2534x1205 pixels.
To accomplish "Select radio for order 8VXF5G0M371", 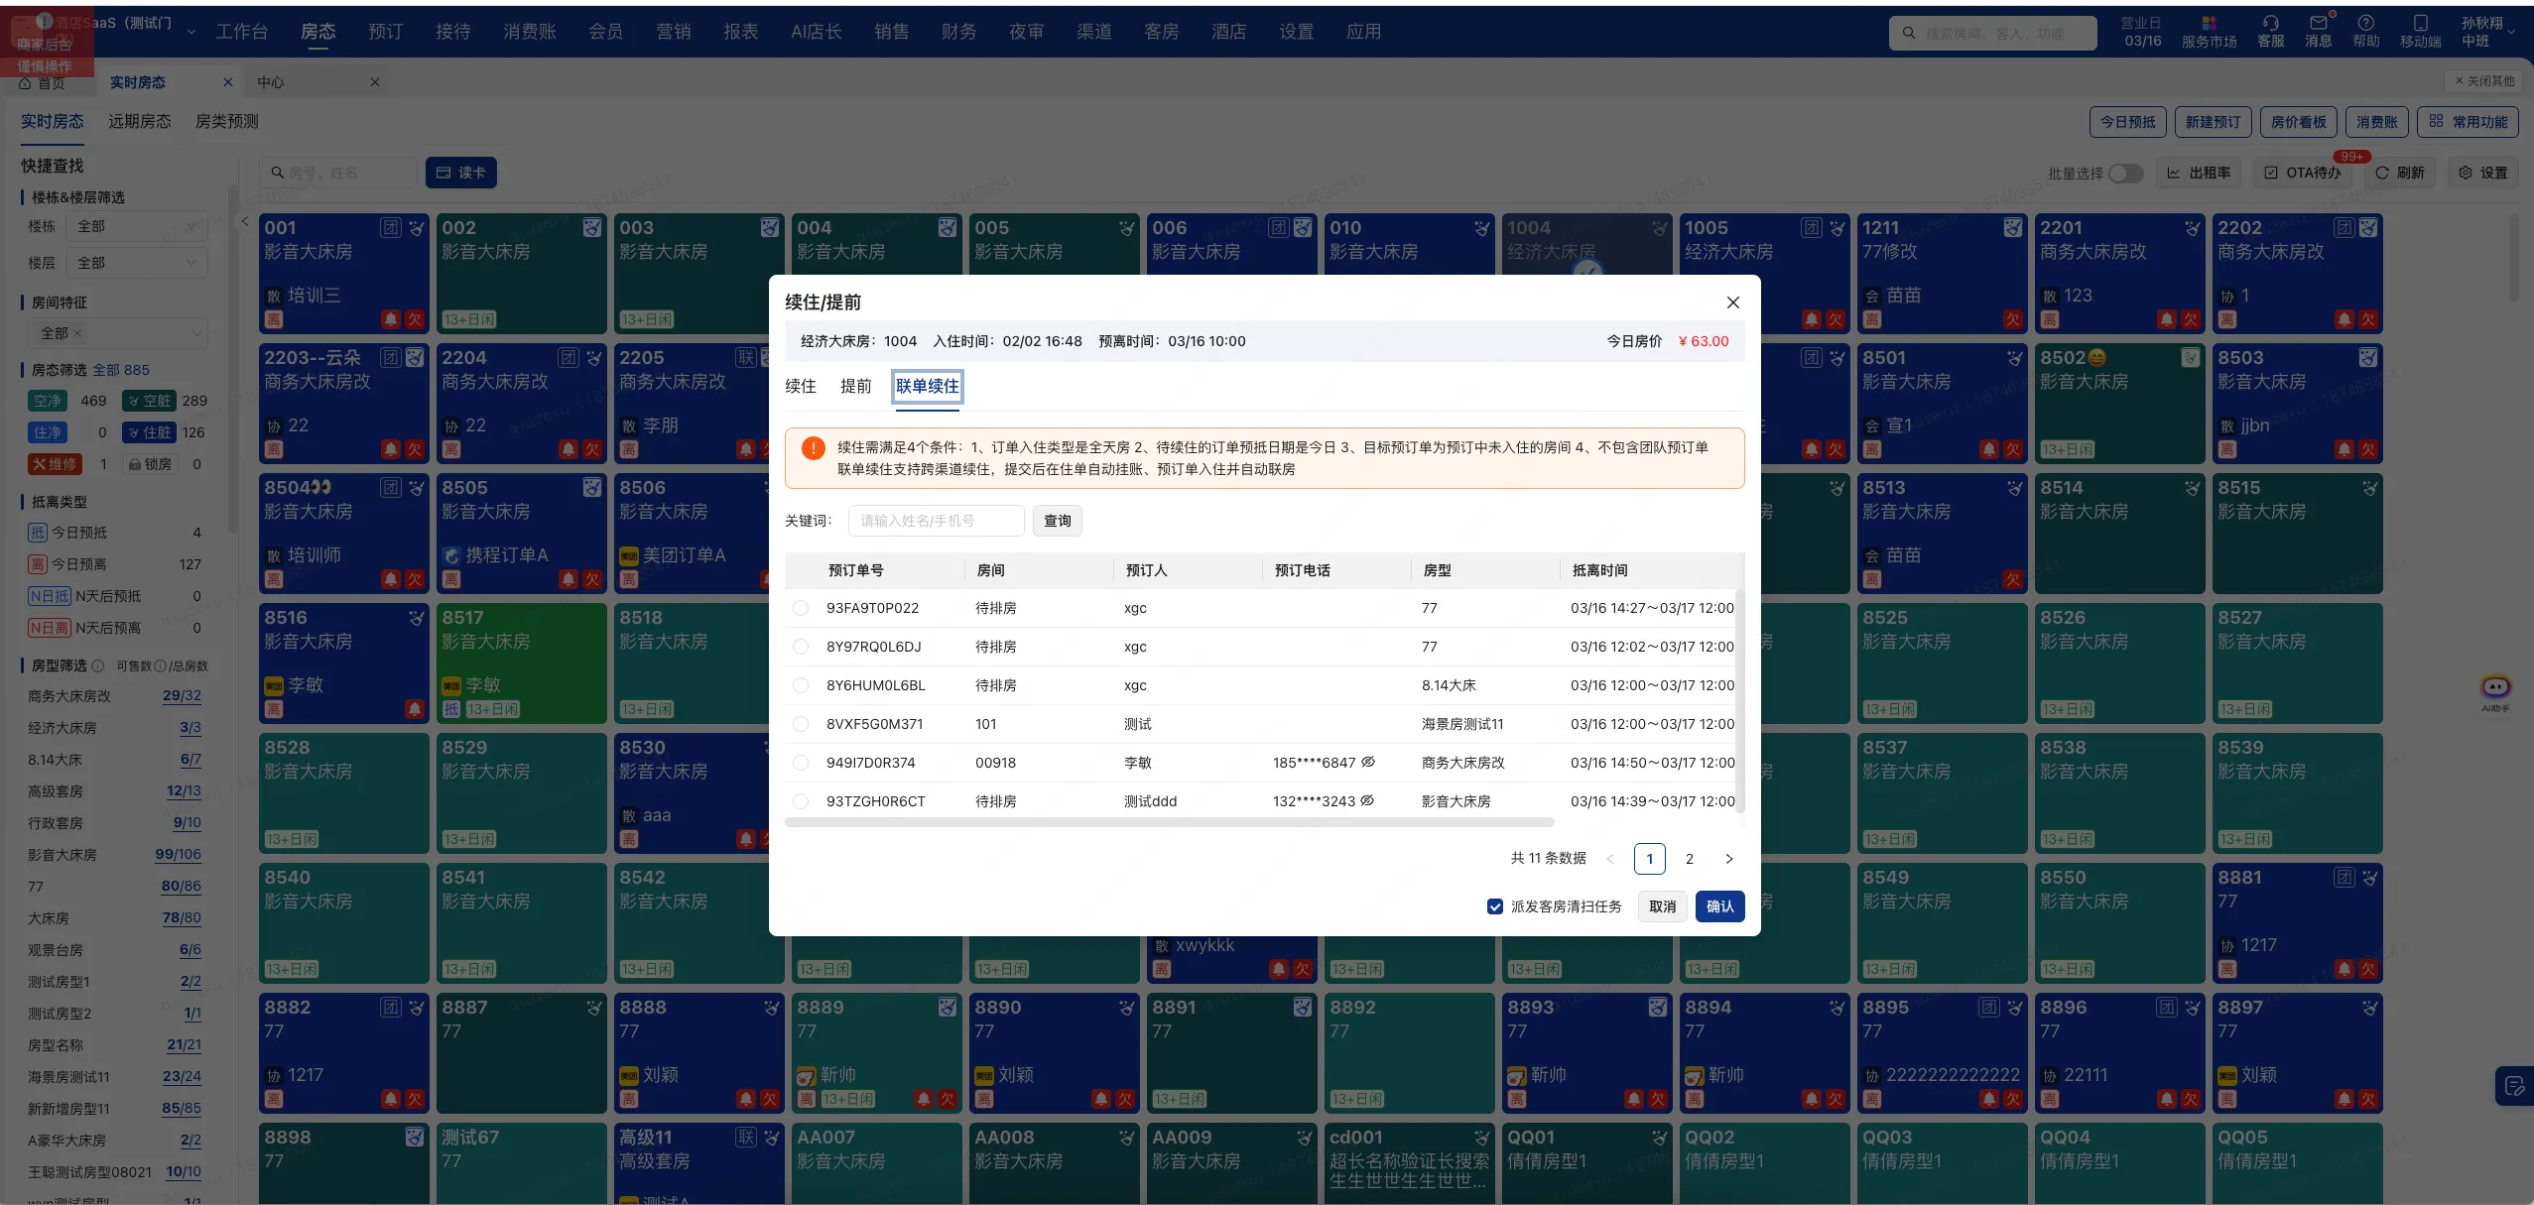I will [801, 724].
